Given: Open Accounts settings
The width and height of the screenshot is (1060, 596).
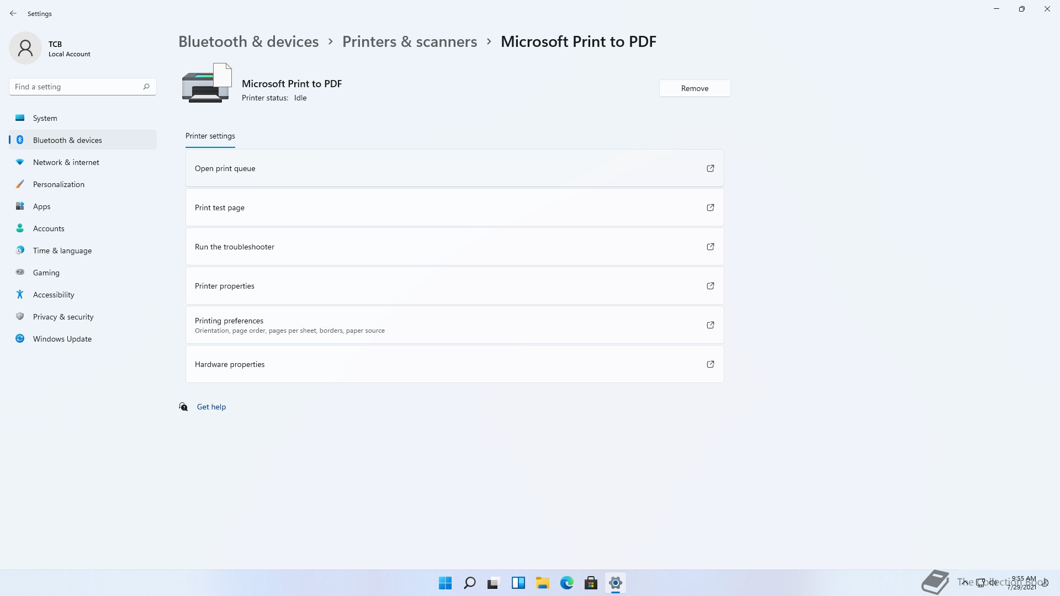Looking at the screenshot, I should [x=83, y=228].
